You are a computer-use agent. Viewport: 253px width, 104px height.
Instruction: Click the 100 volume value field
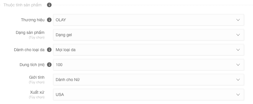click(148, 65)
